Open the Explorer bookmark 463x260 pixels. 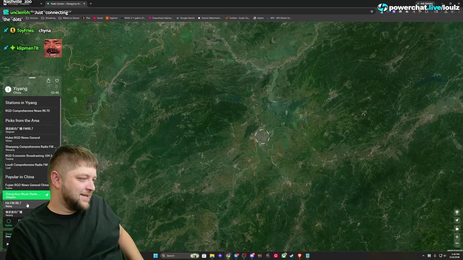tap(112, 18)
